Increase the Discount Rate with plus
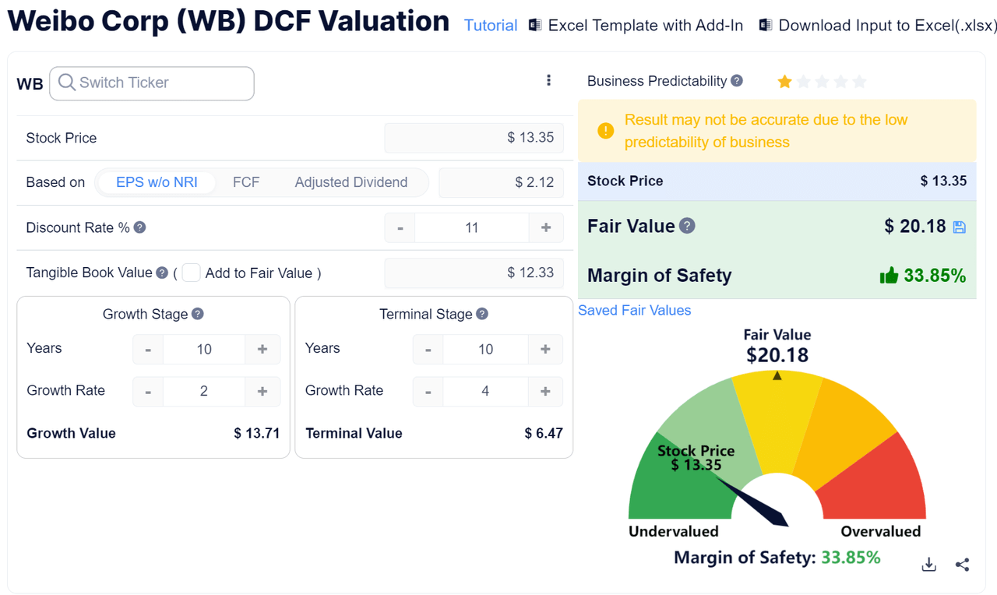The height and width of the screenshot is (595, 997). click(546, 227)
